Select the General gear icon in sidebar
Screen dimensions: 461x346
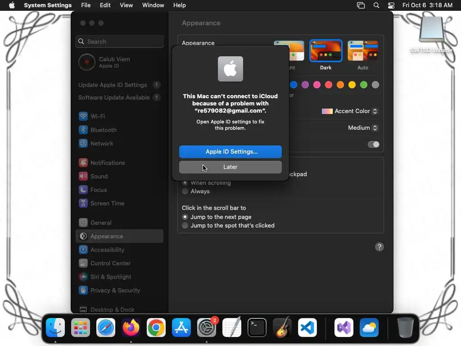pos(83,223)
